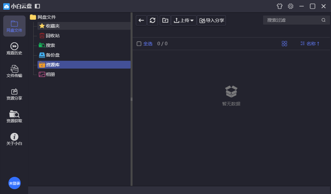Click the back arrow toolbar icon
The width and height of the screenshot is (331, 194).
click(141, 20)
